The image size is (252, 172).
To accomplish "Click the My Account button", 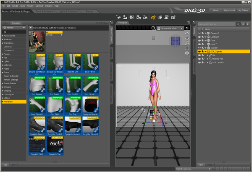I will [229, 10].
